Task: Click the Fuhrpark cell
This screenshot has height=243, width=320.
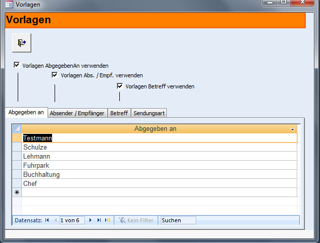Action: click(x=159, y=165)
